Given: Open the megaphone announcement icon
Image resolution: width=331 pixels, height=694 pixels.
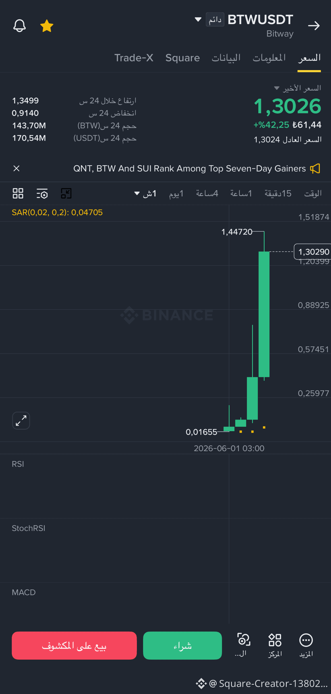Looking at the screenshot, I should coord(315,168).
